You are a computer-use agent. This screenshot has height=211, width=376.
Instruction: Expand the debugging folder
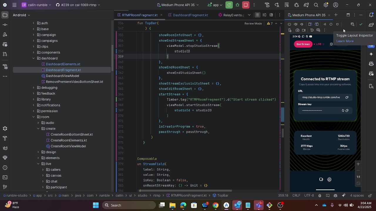[33, 88]
